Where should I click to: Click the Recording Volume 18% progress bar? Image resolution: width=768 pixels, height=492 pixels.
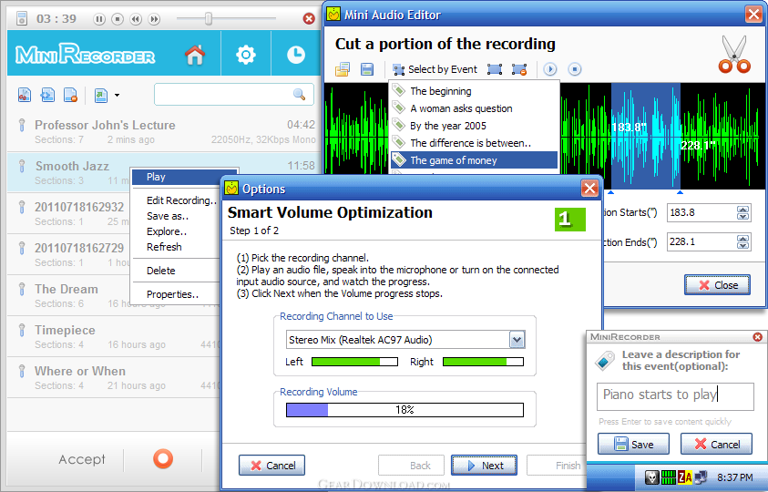pos(404,410)
